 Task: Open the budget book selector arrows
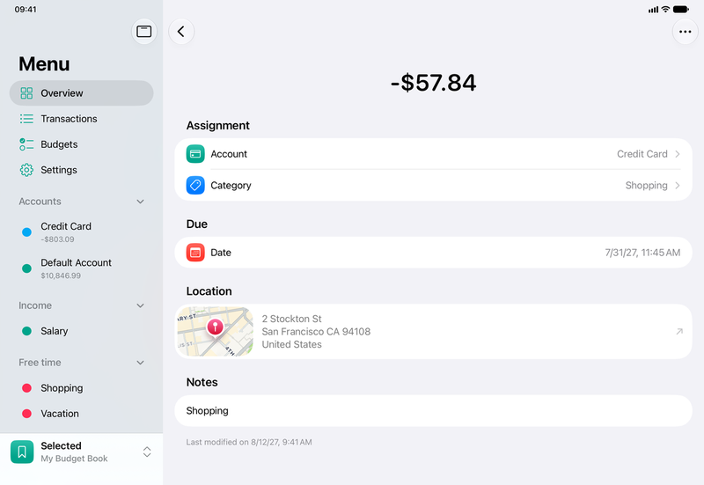coord(147,452)
